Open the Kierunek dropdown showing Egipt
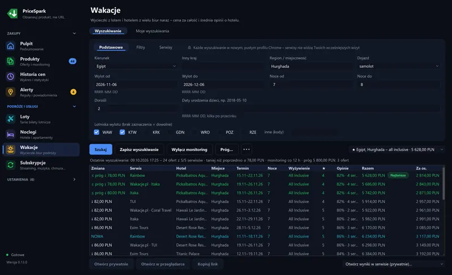The width and height of the screenshot is (452, 275). pyautogui.click(x=136, y=66)
